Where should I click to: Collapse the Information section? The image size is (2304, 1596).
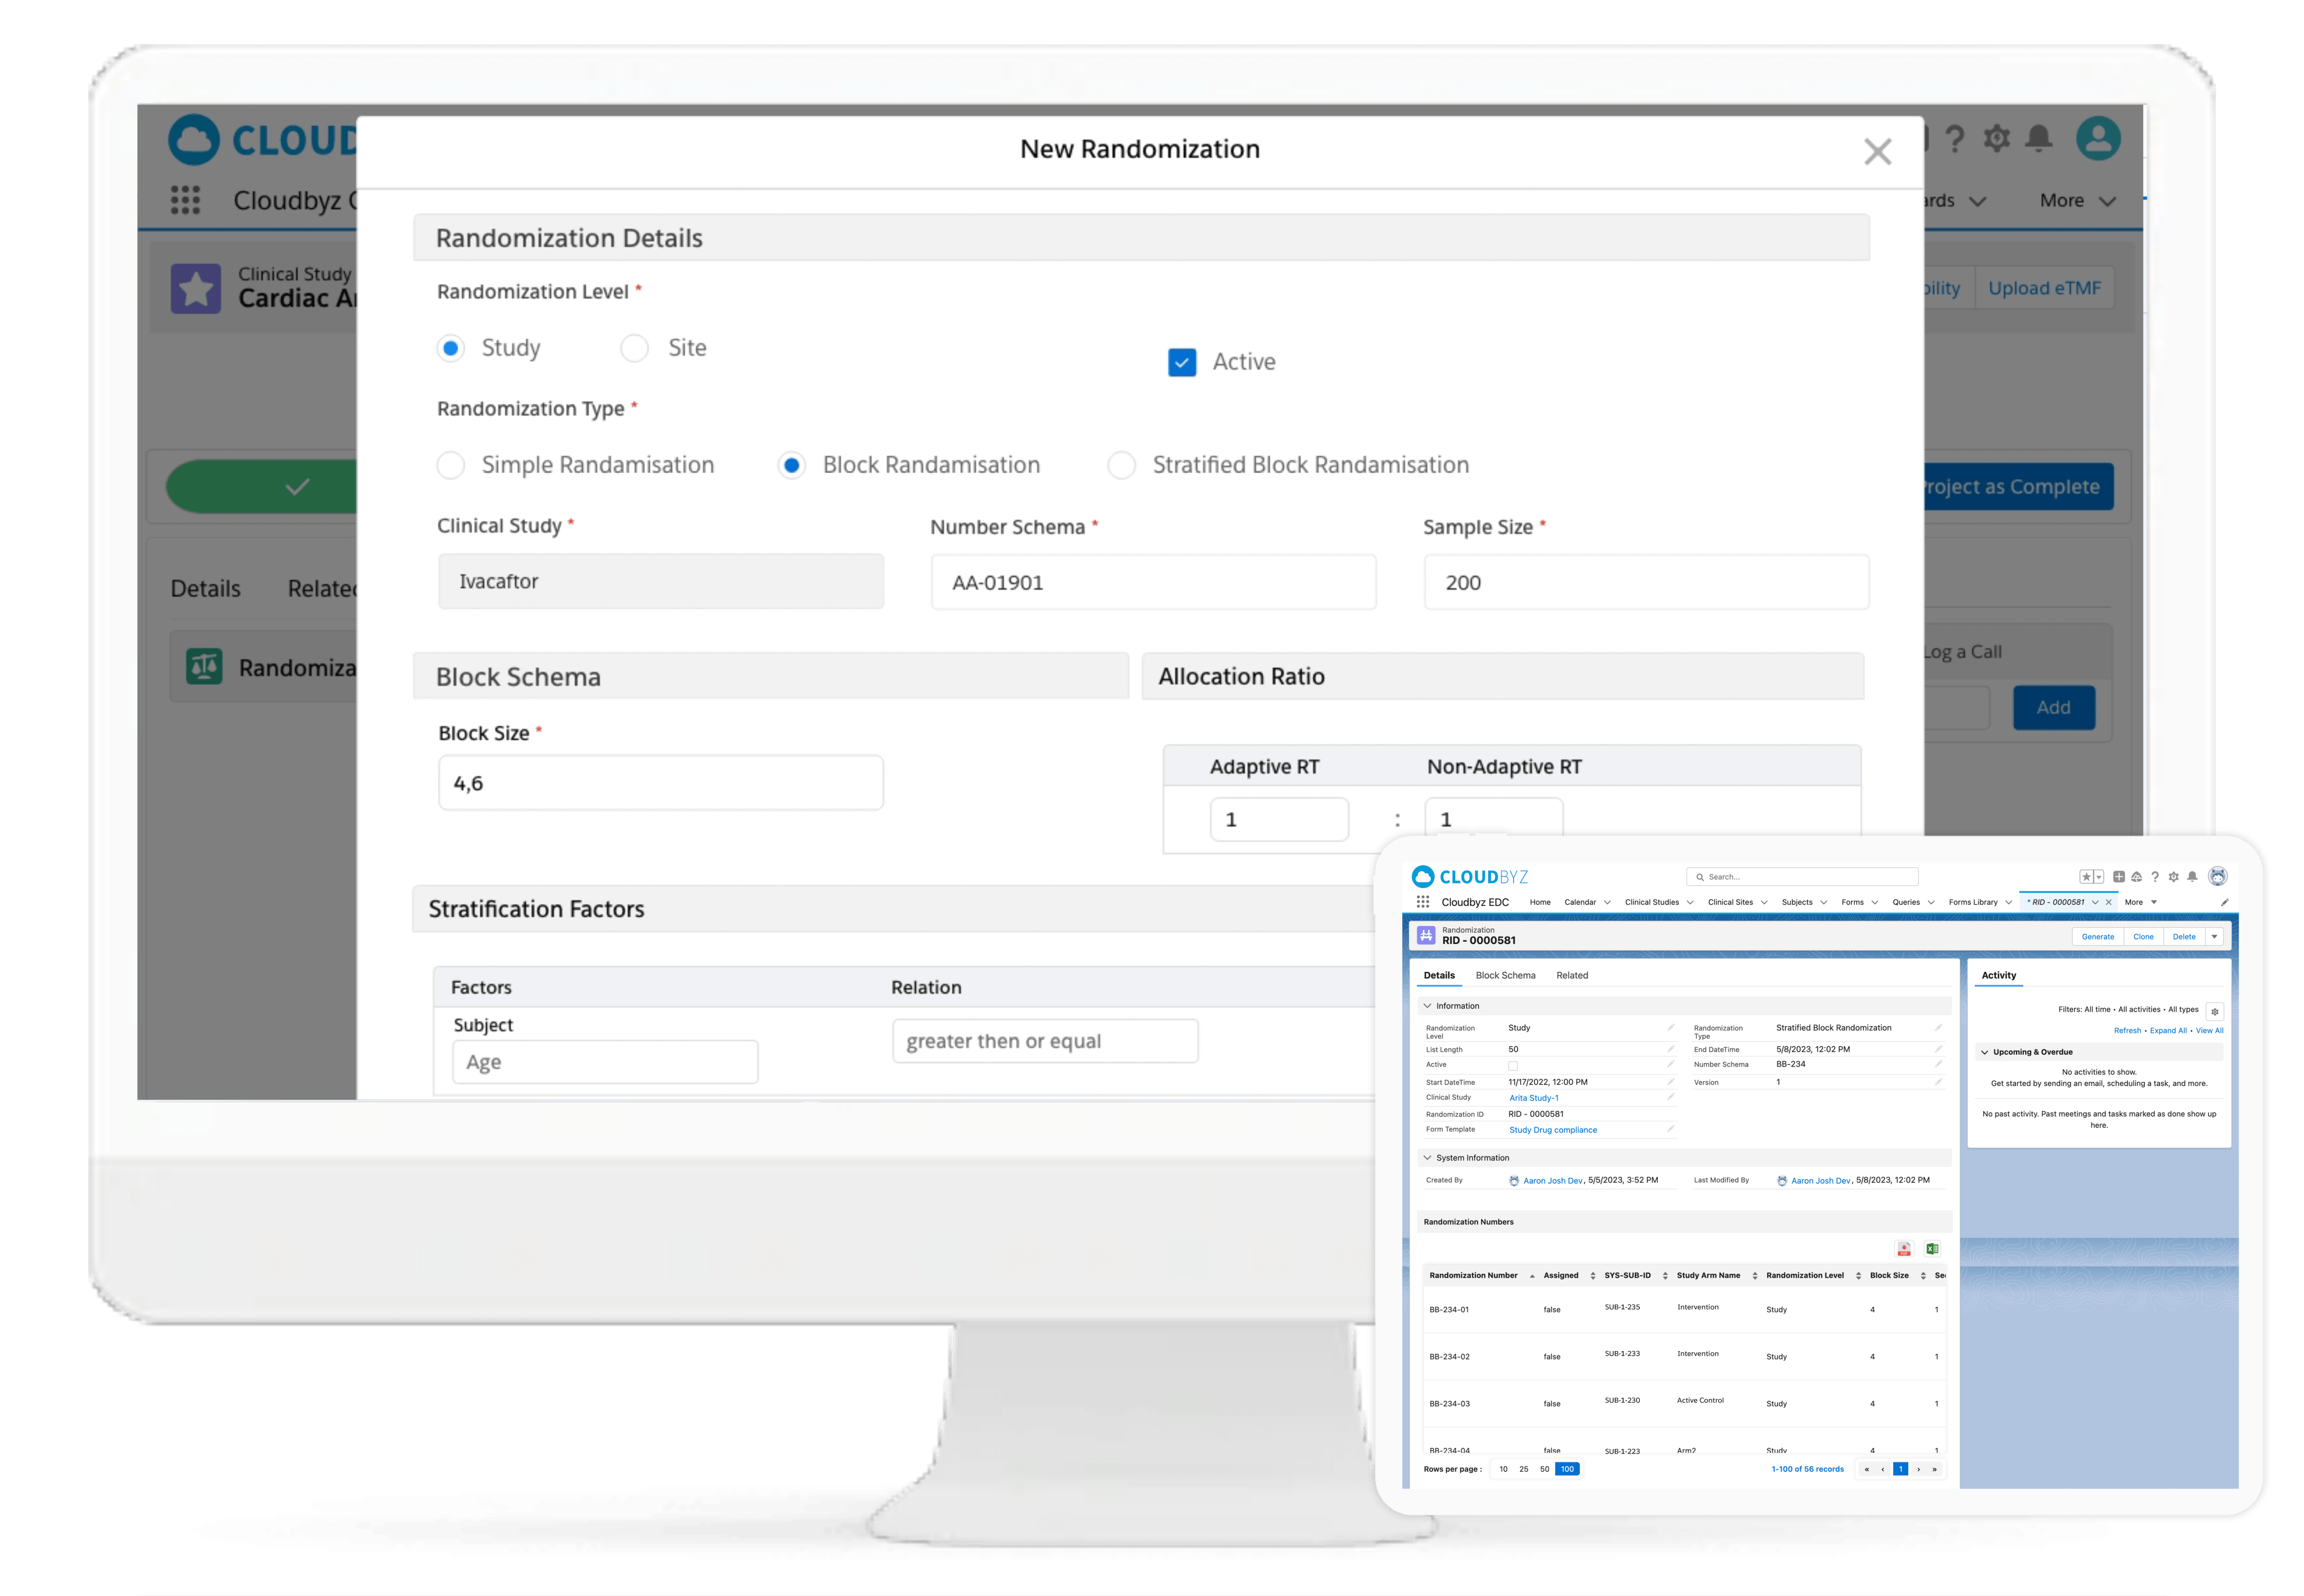tap(1427, 1006)
